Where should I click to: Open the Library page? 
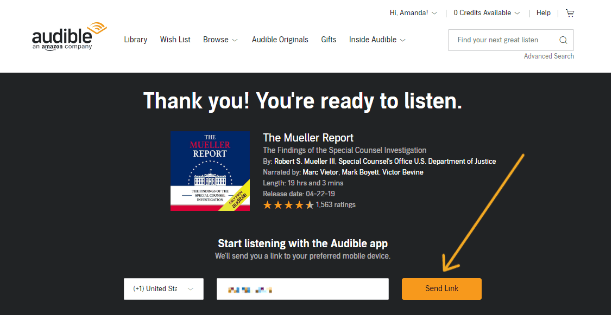click(x=135, y=40)
